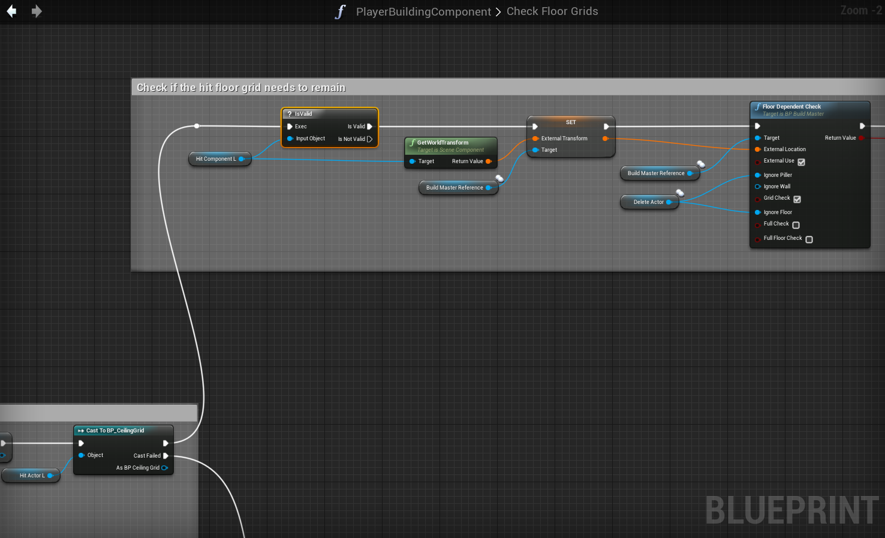Click the Cast Failed exec output pin
The width and height of the screenshot is (885, 538).
[x=166, y=456]
